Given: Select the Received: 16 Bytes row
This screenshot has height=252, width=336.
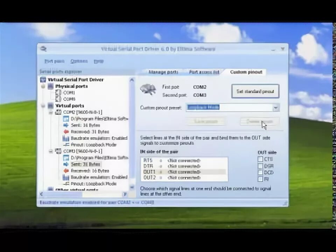Looking at the screenshot, I should (90, 171).
